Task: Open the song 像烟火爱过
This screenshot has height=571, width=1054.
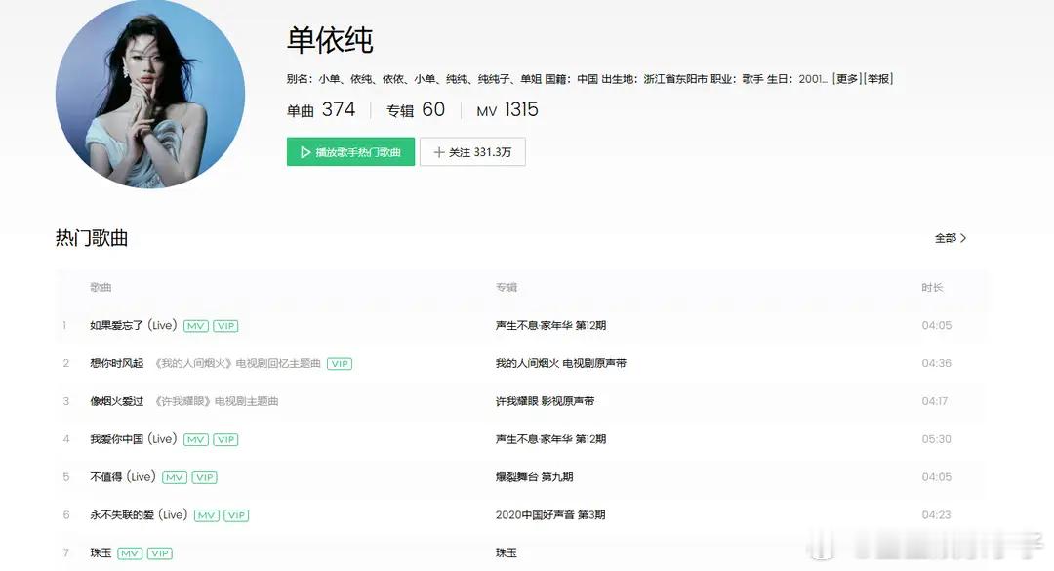Action: pos(117,401)
